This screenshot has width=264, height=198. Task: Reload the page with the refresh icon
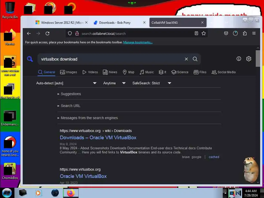pos(47,34)
